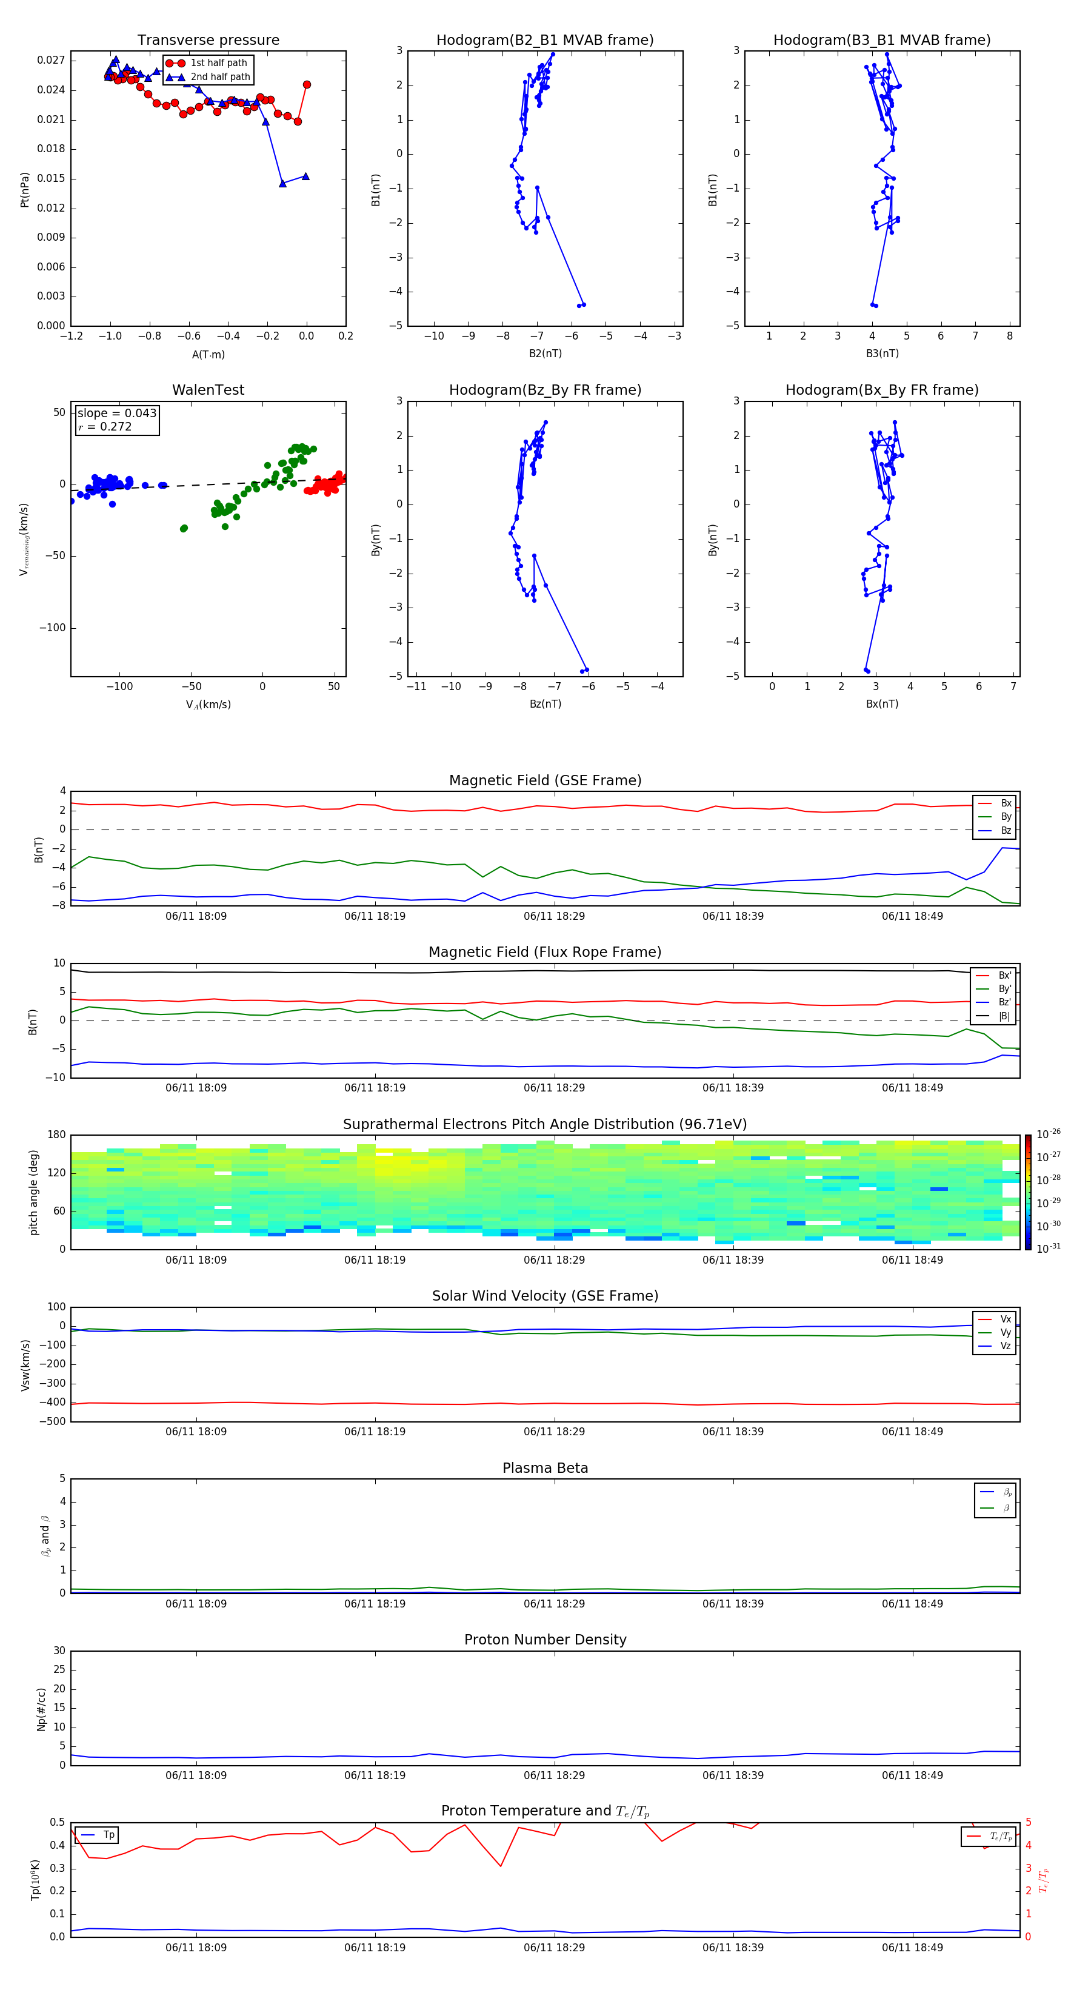Screen dimensions: 1091x2001
Task: Select the |B| entry in Flux Rope legend
Action: coord(994,1016)
